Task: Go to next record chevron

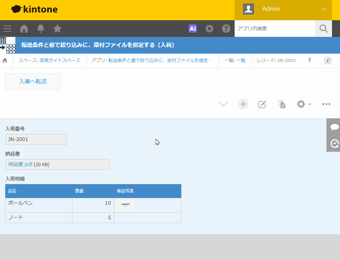Action: click(223, 104)
